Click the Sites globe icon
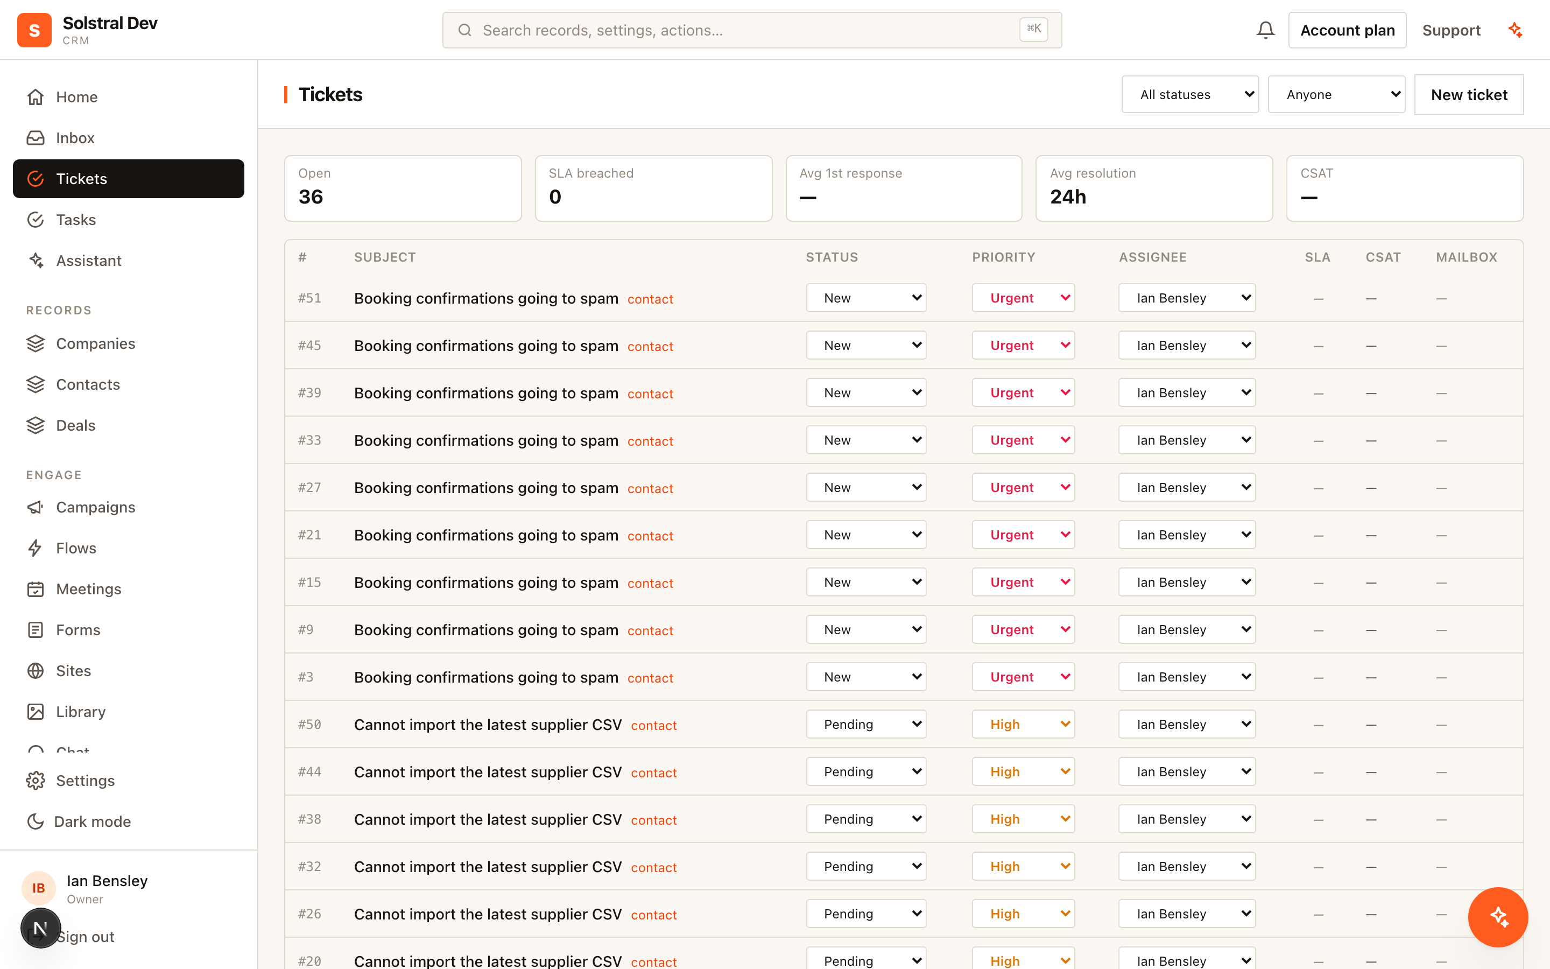The width and height of the screenshot is (1550, 969). (x=36, y=671)
